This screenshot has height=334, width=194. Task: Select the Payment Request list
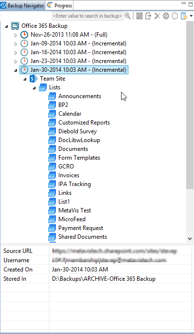pyautogui.click(x=81, y=228)
